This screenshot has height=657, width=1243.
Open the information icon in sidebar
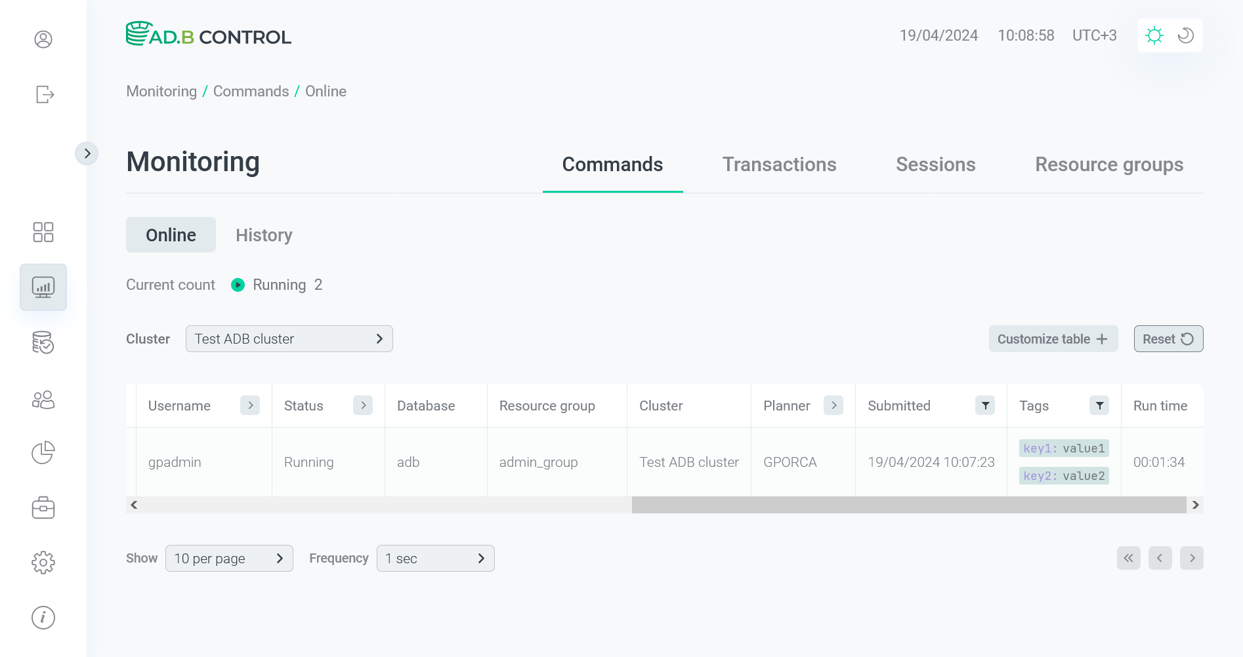[43, 617]
